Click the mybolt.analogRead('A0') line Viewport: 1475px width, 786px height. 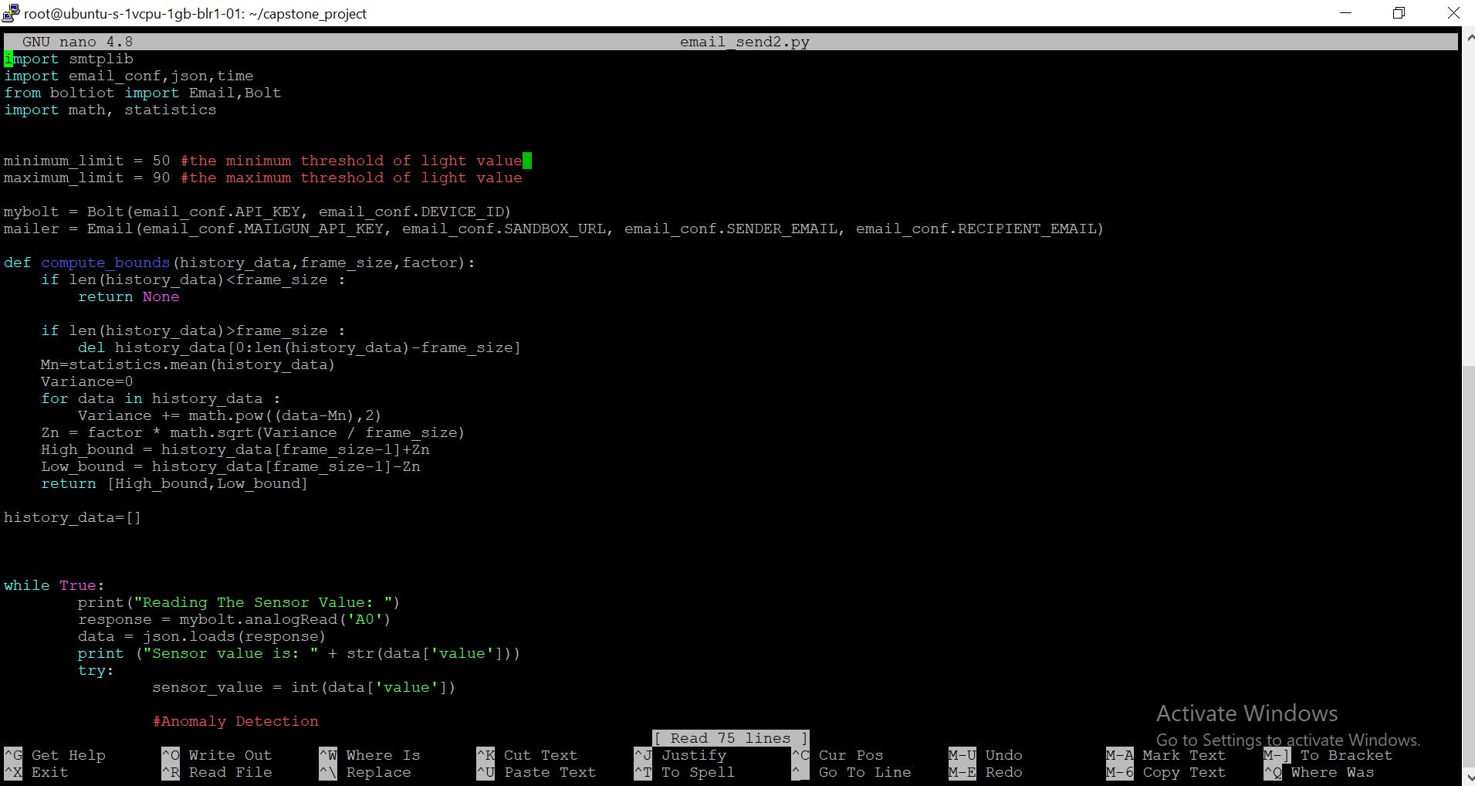(234, 619)
